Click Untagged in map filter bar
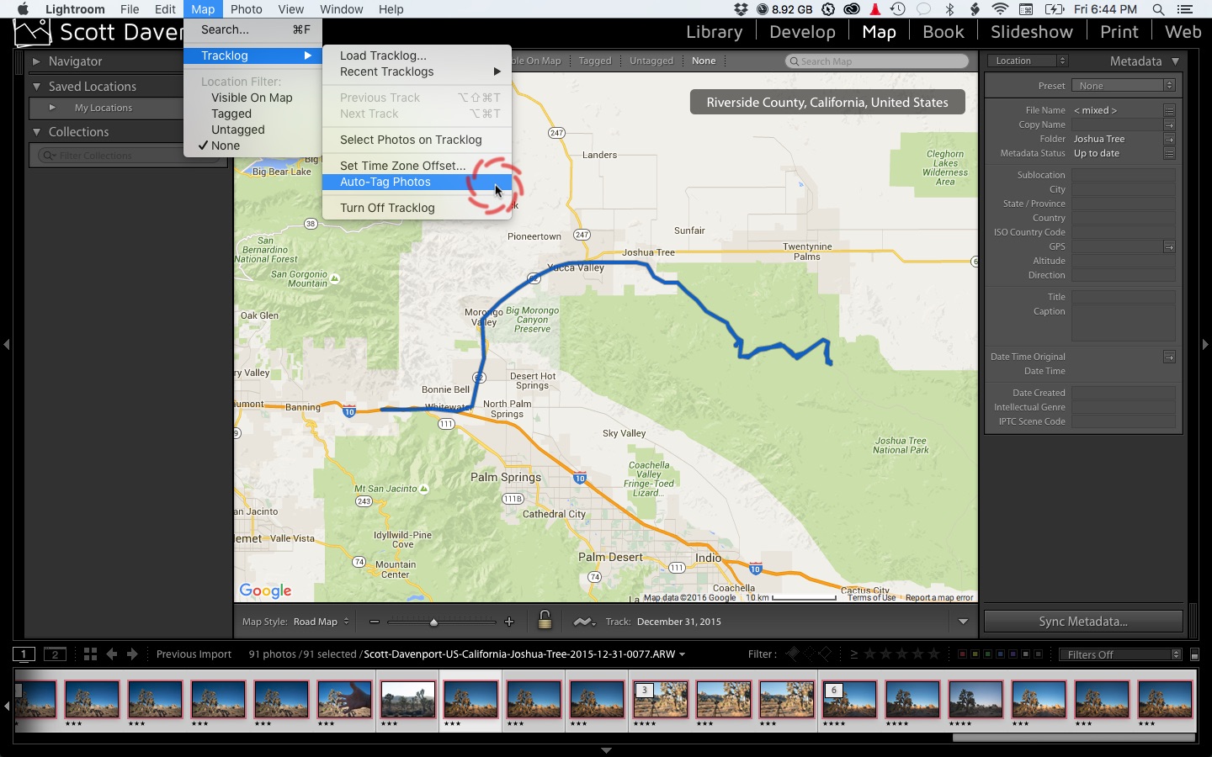 coord(651,61)
